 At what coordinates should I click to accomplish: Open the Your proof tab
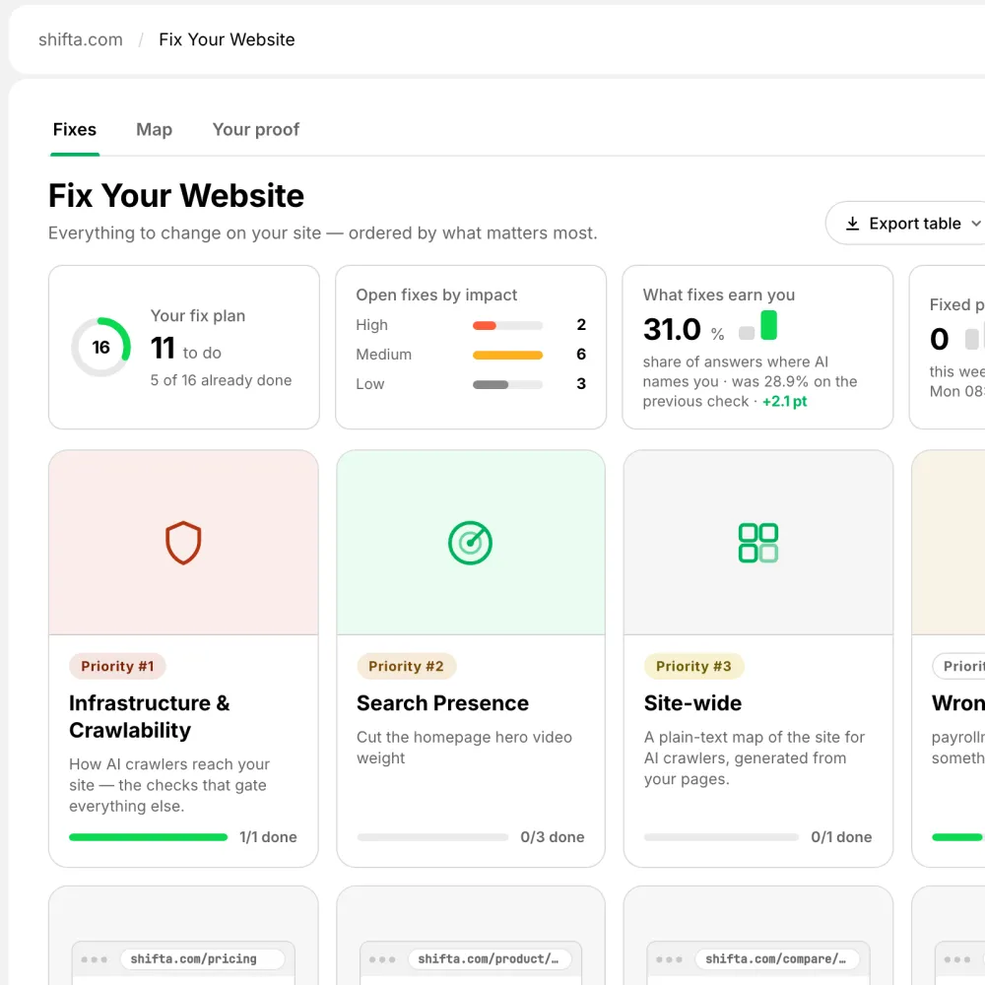pos(256,129)
